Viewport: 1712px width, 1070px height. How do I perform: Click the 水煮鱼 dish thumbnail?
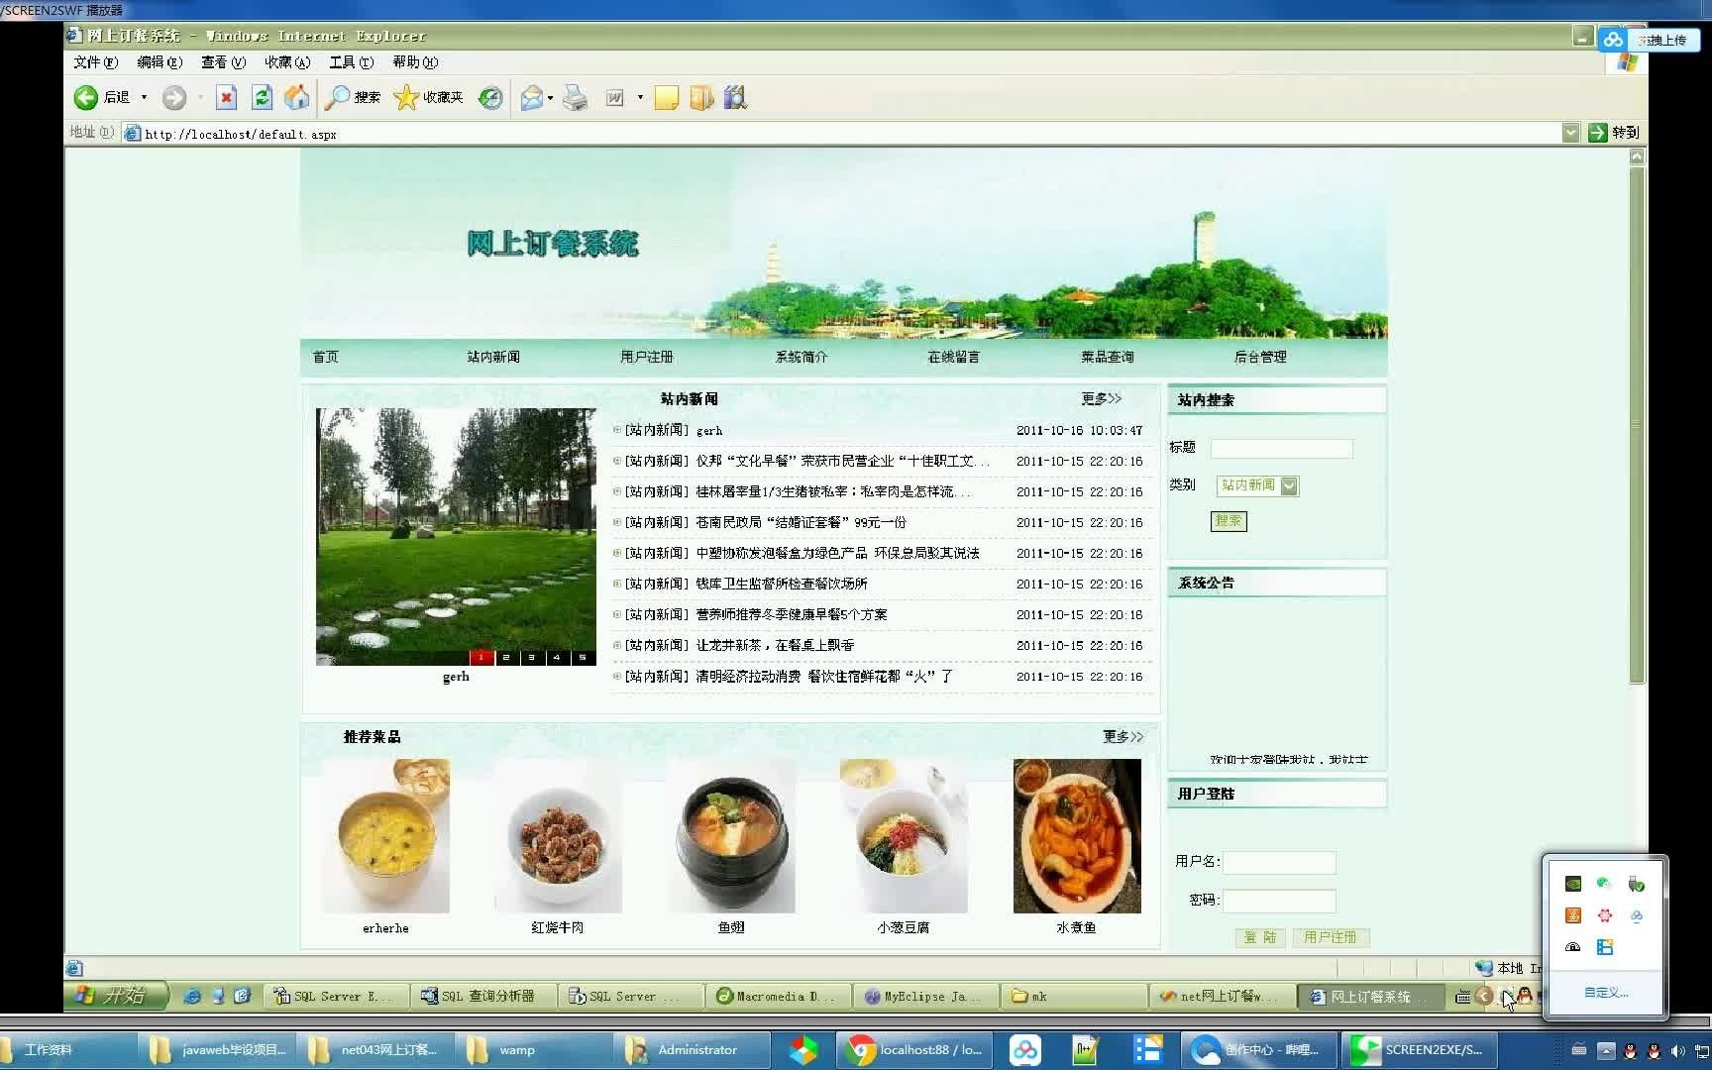[1077, 836]
